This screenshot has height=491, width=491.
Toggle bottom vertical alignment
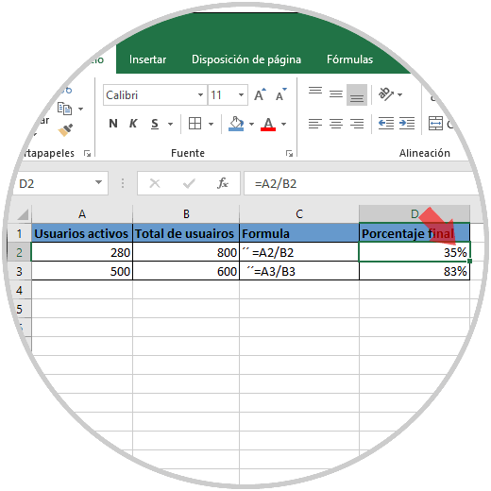(357, 94)
